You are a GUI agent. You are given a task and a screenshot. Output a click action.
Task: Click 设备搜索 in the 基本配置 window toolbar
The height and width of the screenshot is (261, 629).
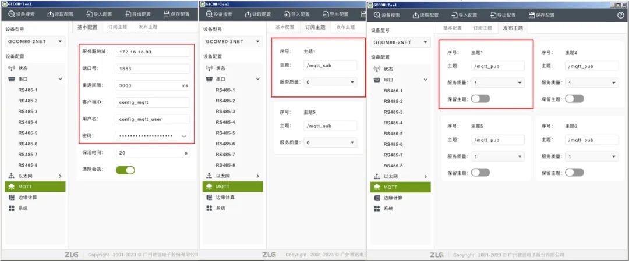(x=22, y=14)
